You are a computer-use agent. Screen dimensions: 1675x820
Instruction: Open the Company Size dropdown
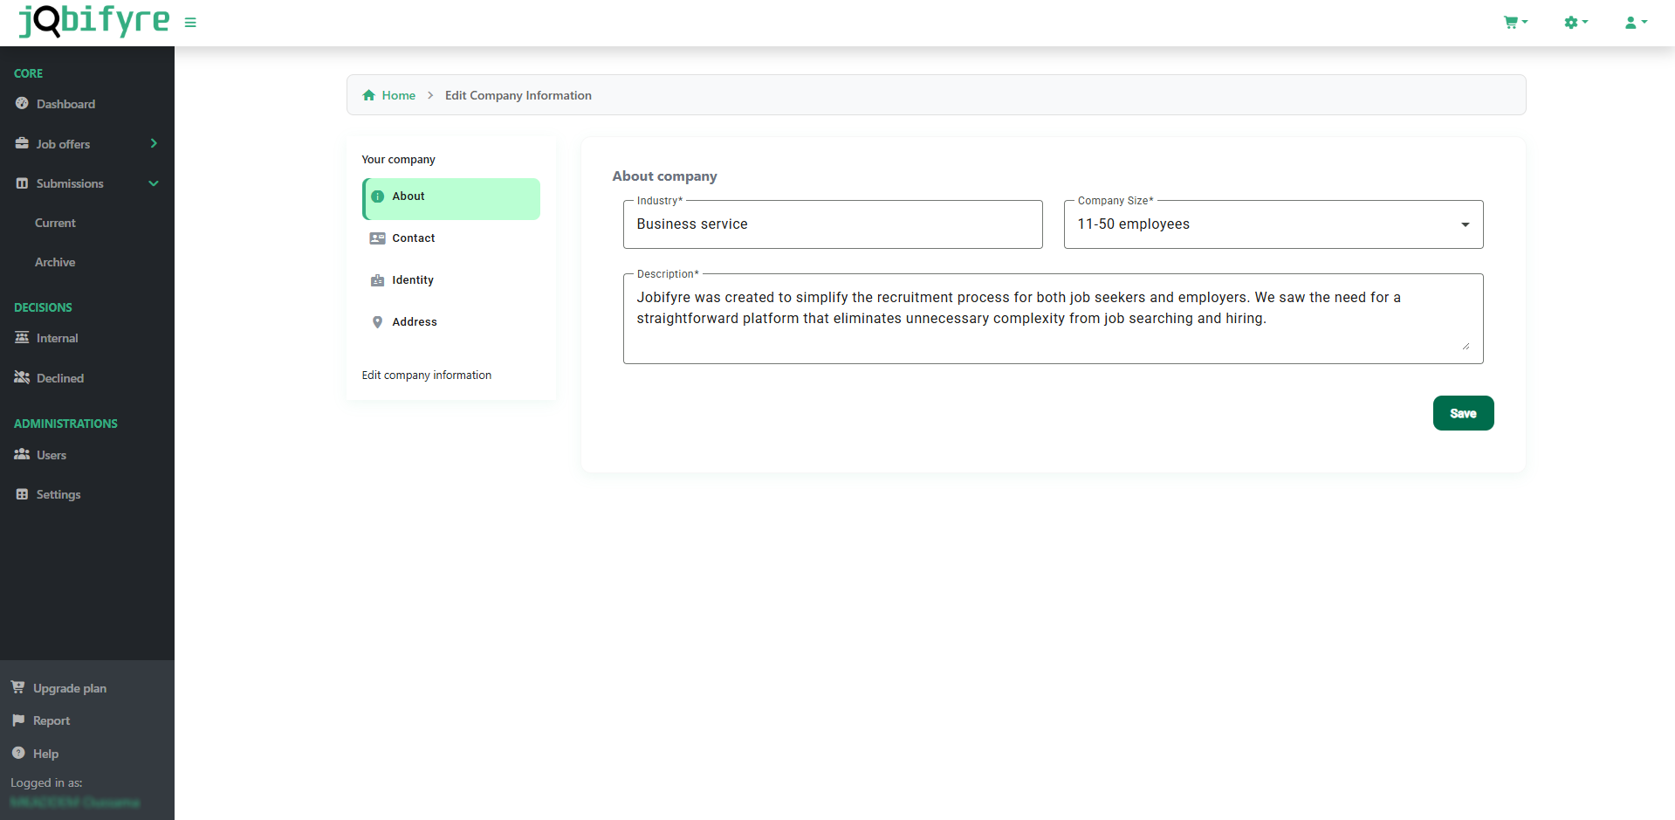pyautogui.click(x=1273, y=224)
